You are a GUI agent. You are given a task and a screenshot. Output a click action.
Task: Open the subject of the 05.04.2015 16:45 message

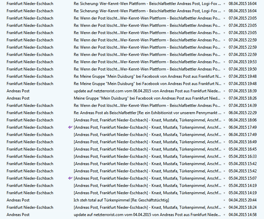coord(148,149)
